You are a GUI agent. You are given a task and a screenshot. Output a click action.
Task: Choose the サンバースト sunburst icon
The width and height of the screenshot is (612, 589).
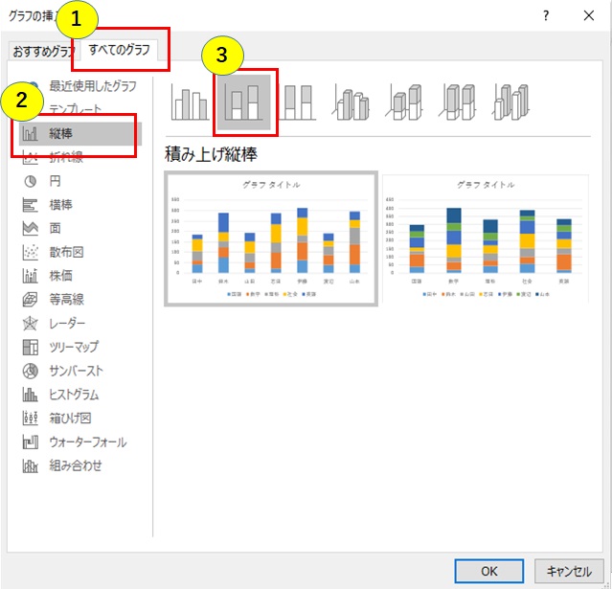[31, 371]
